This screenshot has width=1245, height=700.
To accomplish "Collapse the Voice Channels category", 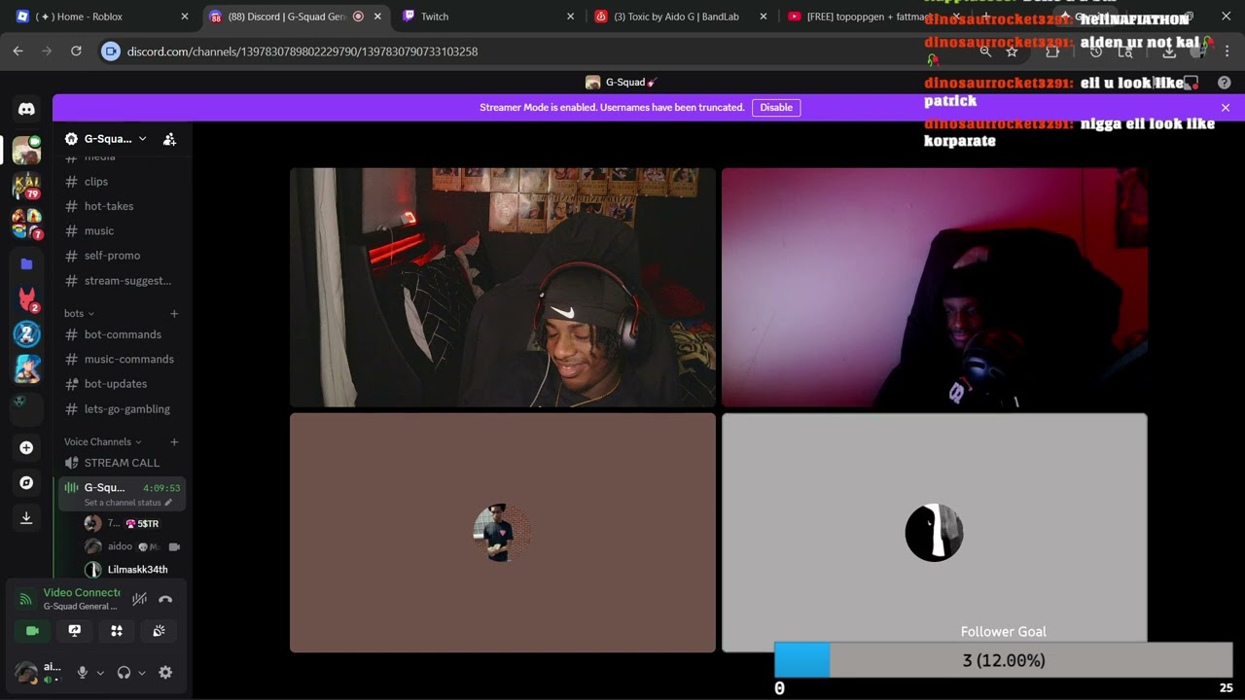I will 103,441.
